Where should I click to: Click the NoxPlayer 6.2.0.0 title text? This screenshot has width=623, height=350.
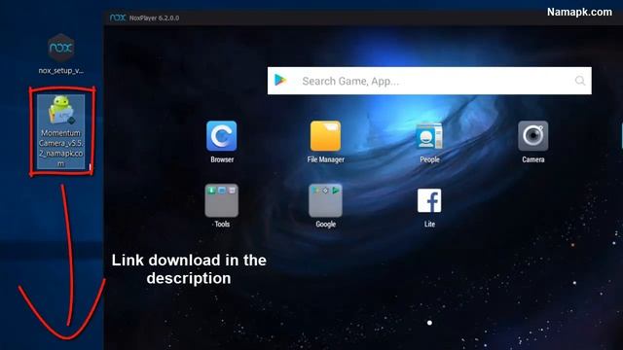tap(154, 17)
